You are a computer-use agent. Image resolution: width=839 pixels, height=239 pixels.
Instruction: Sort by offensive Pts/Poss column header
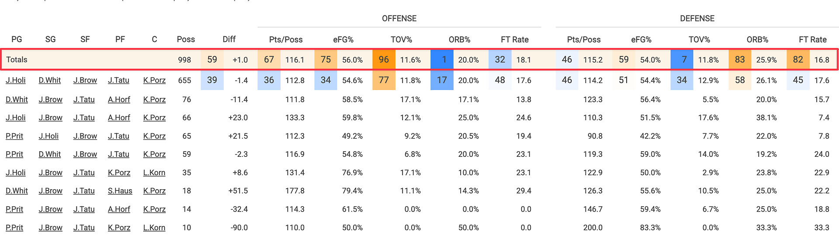[286, 39]
